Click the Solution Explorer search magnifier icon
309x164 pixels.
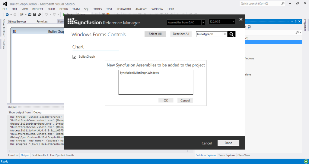click(297, 32)
